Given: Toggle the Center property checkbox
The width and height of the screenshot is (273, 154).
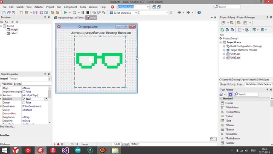Looking at the screenshot, I should pyautogui.click(x=24, y=103).
